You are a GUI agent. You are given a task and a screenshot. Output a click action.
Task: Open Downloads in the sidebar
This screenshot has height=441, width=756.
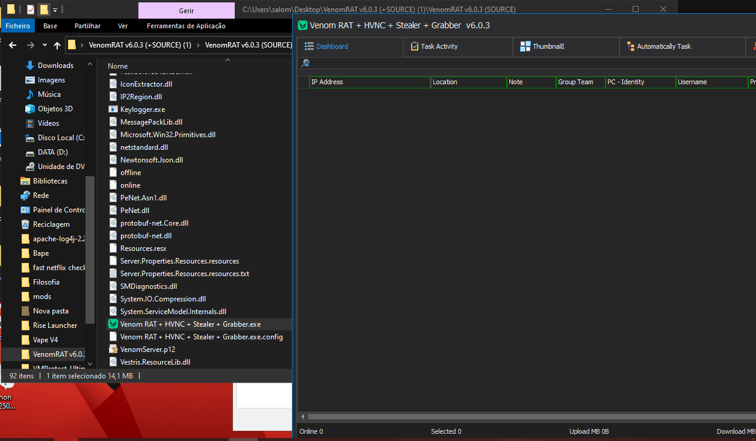coord(55,66)
